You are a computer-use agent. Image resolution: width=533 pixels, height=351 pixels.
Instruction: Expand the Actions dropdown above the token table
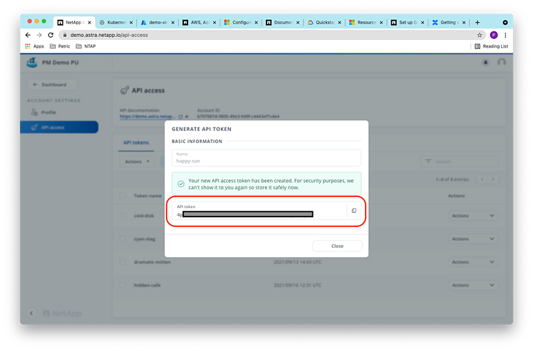[x=137, y=162]
